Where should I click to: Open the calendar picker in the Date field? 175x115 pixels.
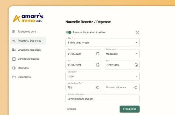coord(98,54)
